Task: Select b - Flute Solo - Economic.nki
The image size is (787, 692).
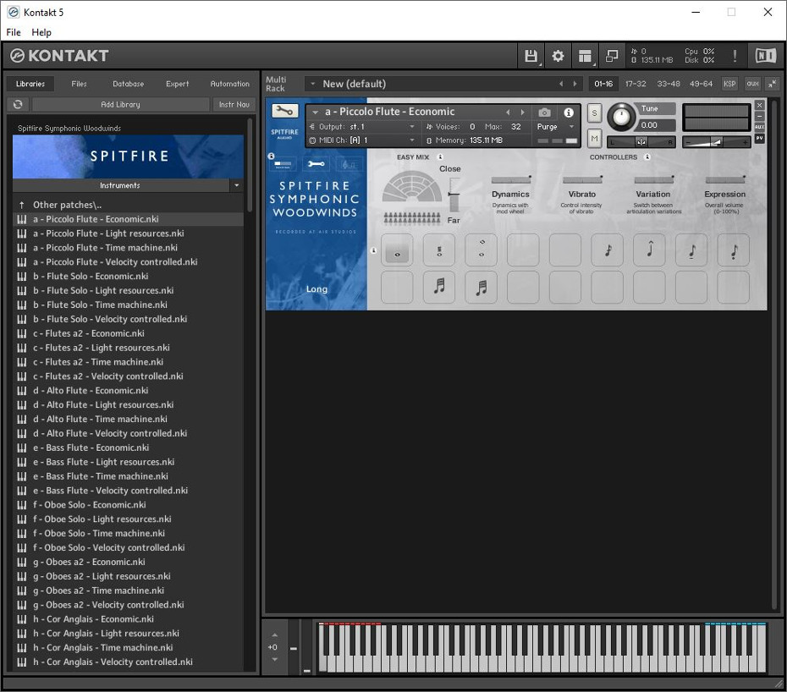Action: 128,276
